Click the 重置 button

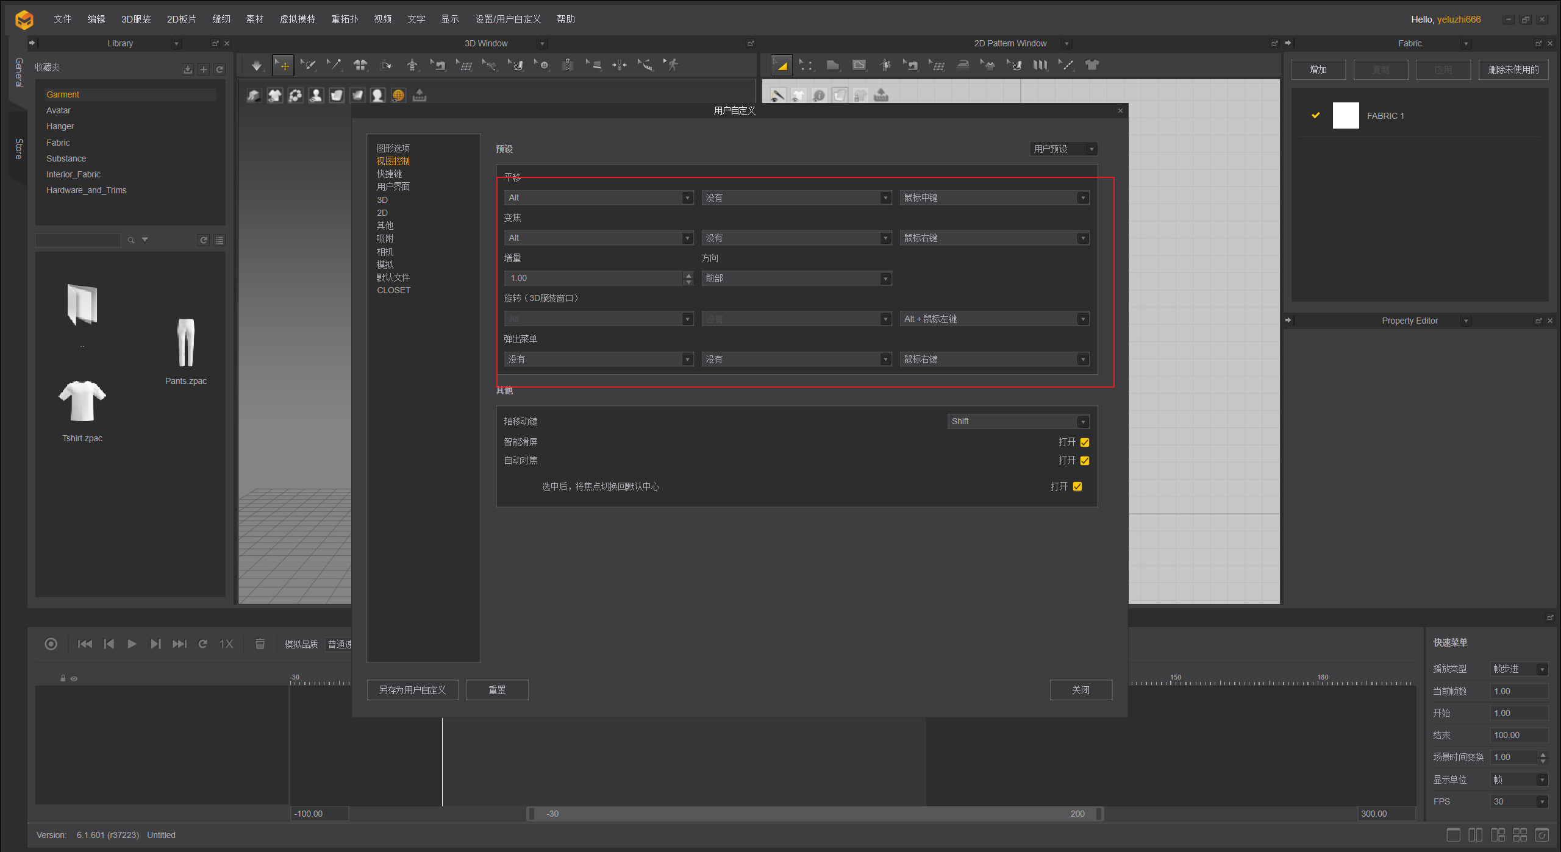coord(497,690)
